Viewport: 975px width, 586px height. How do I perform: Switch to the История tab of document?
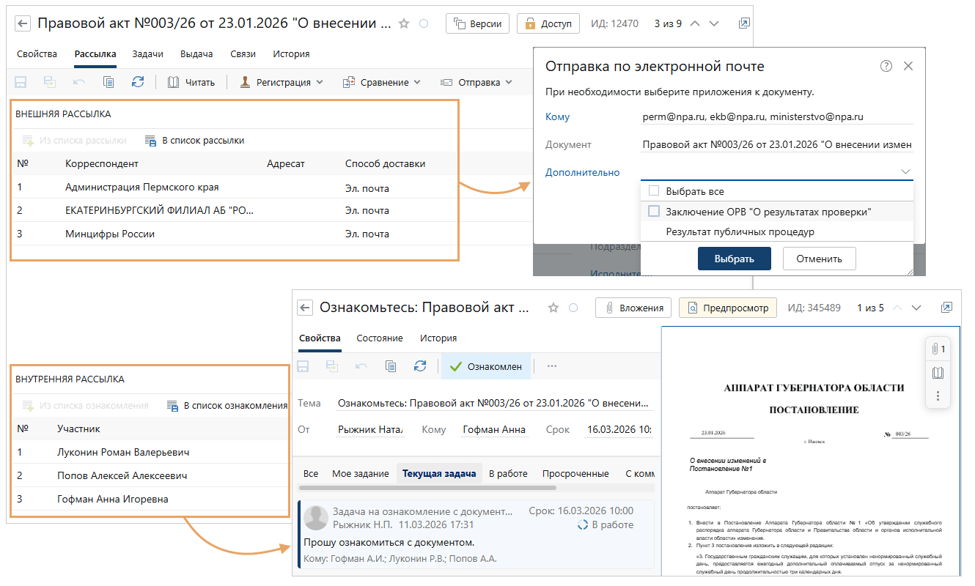click(291, 53)
